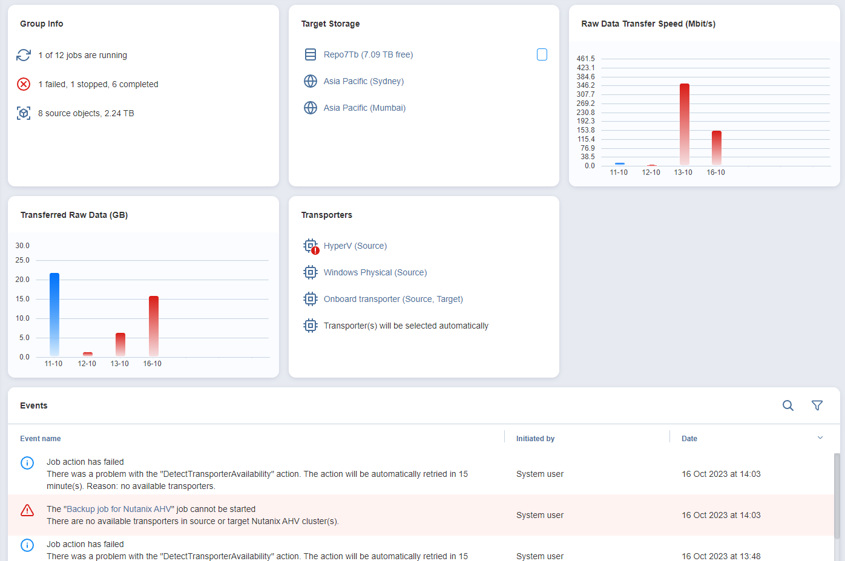Open the Repo7Tb (7.09 TB free) link
The height and width of the screenshot is (561, 845).
368,54
